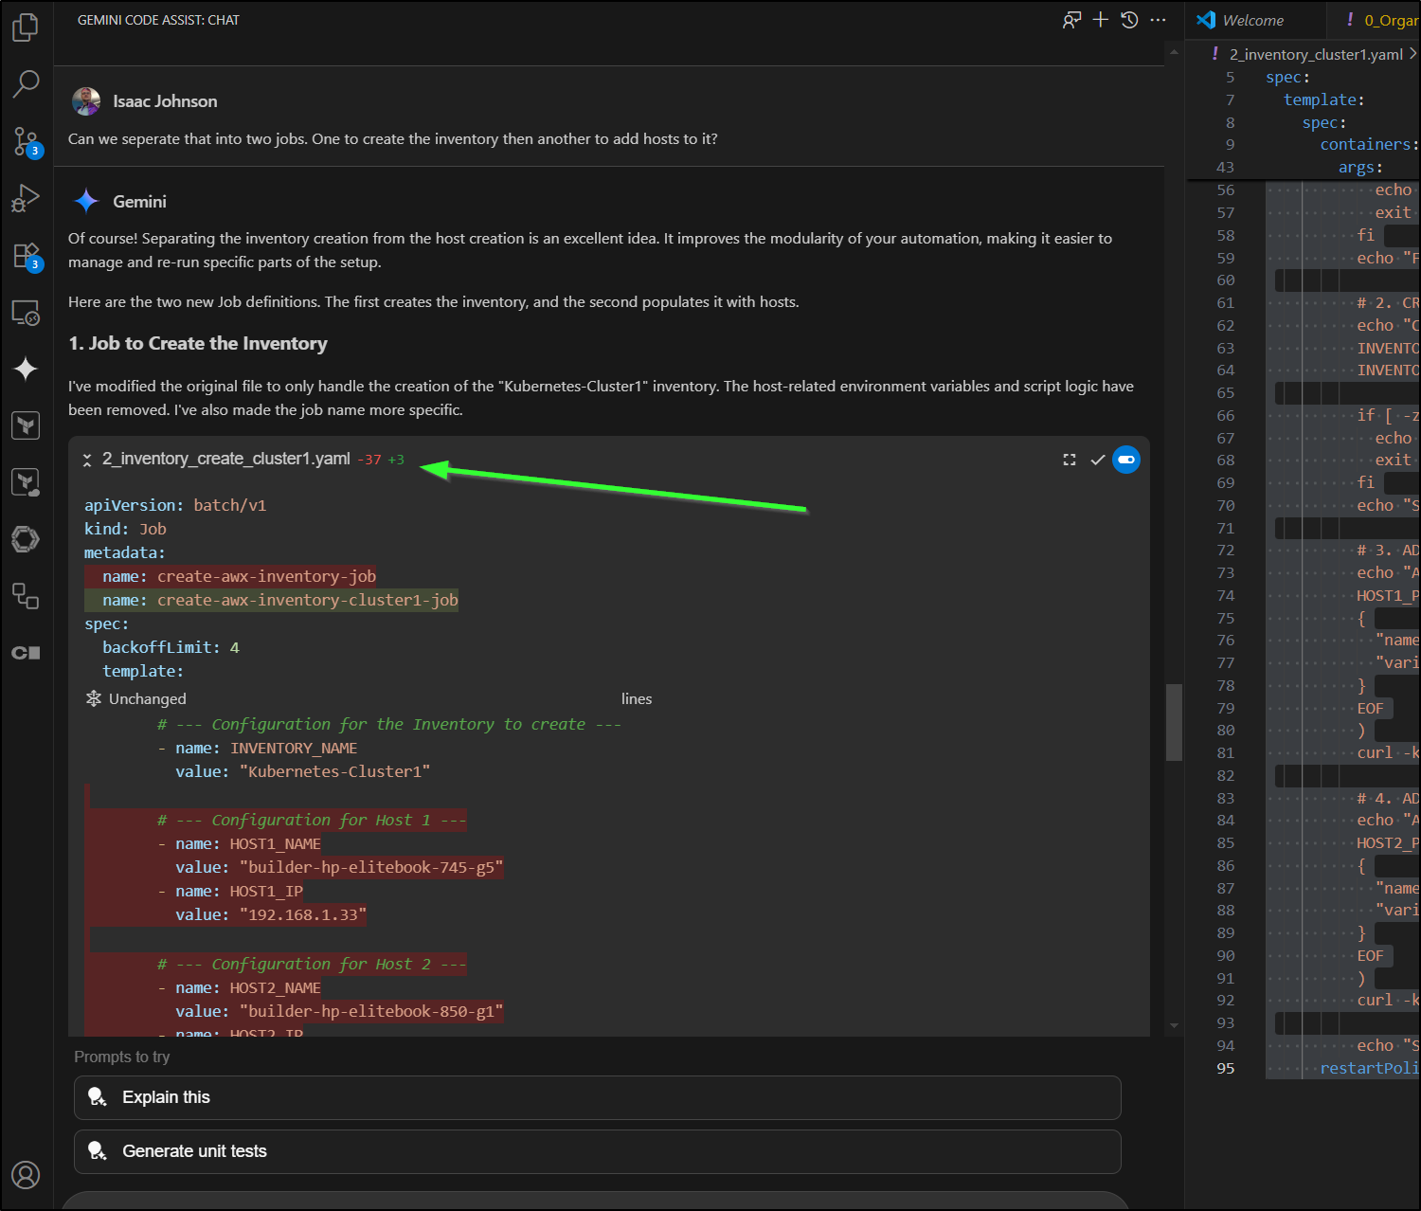Open Gemini Code Assist sparkle icon in activity bar

pos(26,369)
